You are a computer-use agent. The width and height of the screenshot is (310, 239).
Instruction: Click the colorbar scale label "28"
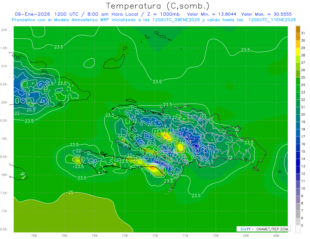pyautogui.click(x=303, y=55)
